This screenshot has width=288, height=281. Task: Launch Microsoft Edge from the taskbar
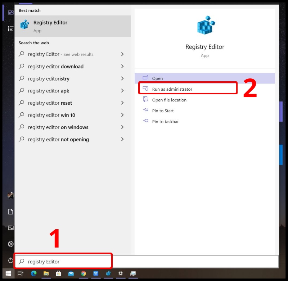[x=33, y=273]
